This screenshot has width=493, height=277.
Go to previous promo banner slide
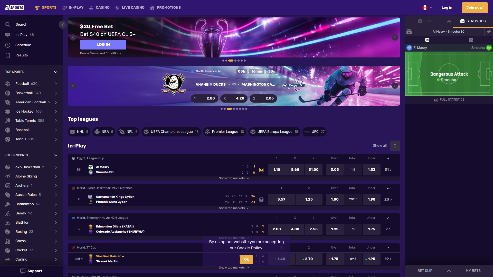click(73, 37)
